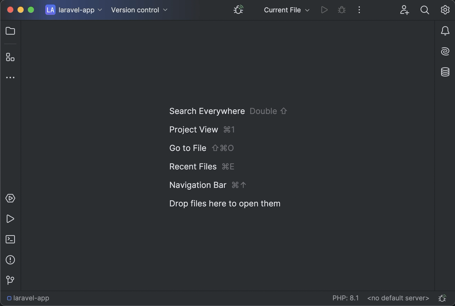Open IDE Settings with the gear icon
Screen dimensions: 455x306
pyautogui.click(x=444, y=10)
